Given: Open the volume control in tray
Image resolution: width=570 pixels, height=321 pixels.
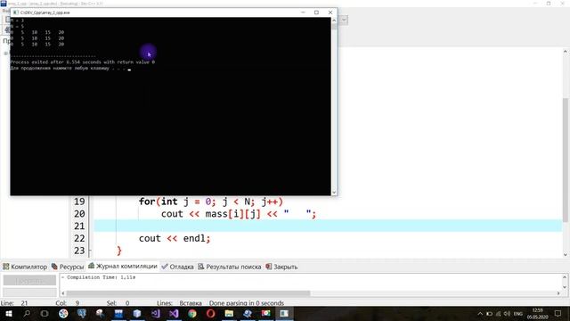Looking at the screenshot, I should pyautogui.click(x=507, y=314).
